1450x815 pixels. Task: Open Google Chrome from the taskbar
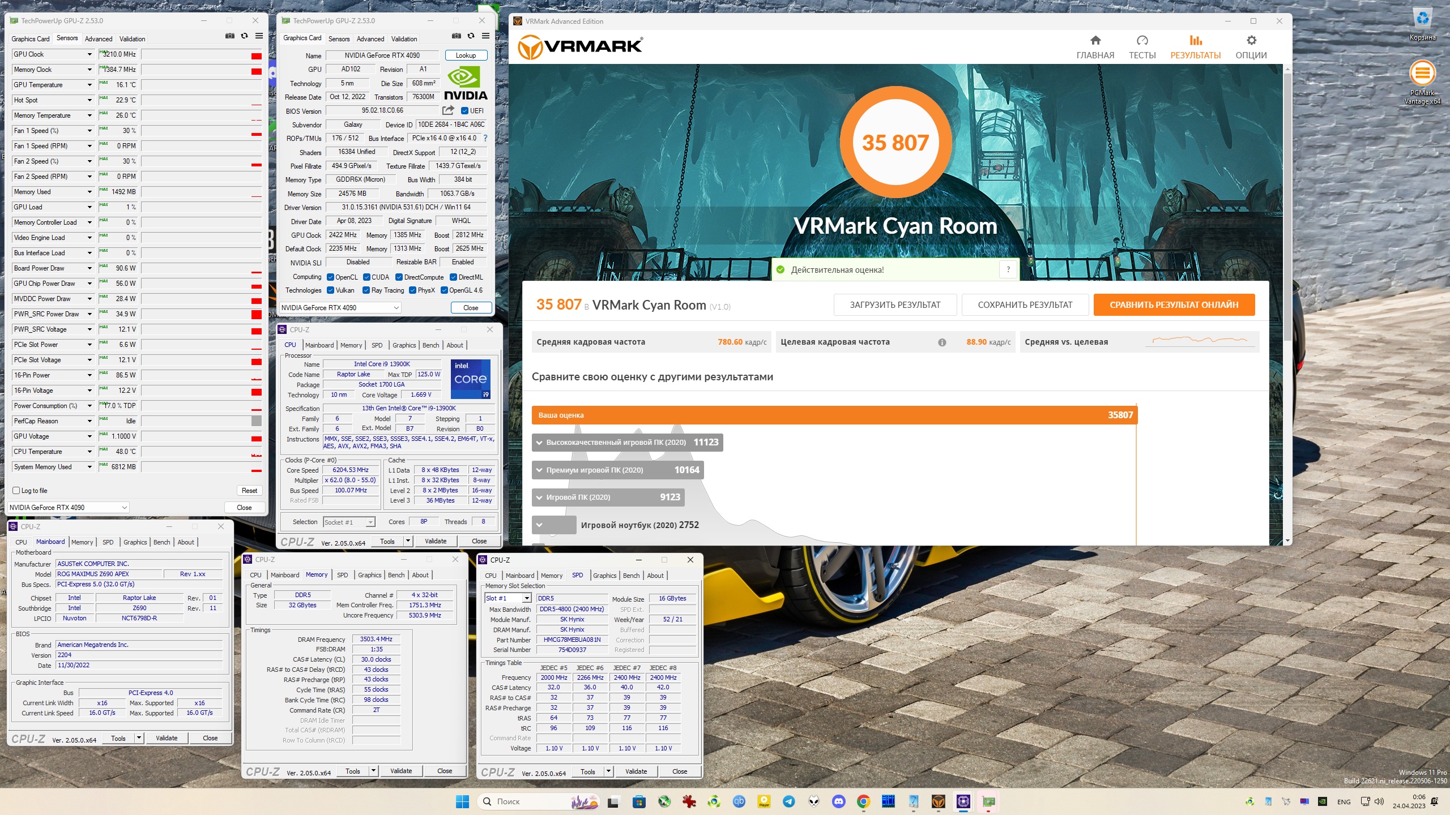pyautogui.click(x=863, y=801)
